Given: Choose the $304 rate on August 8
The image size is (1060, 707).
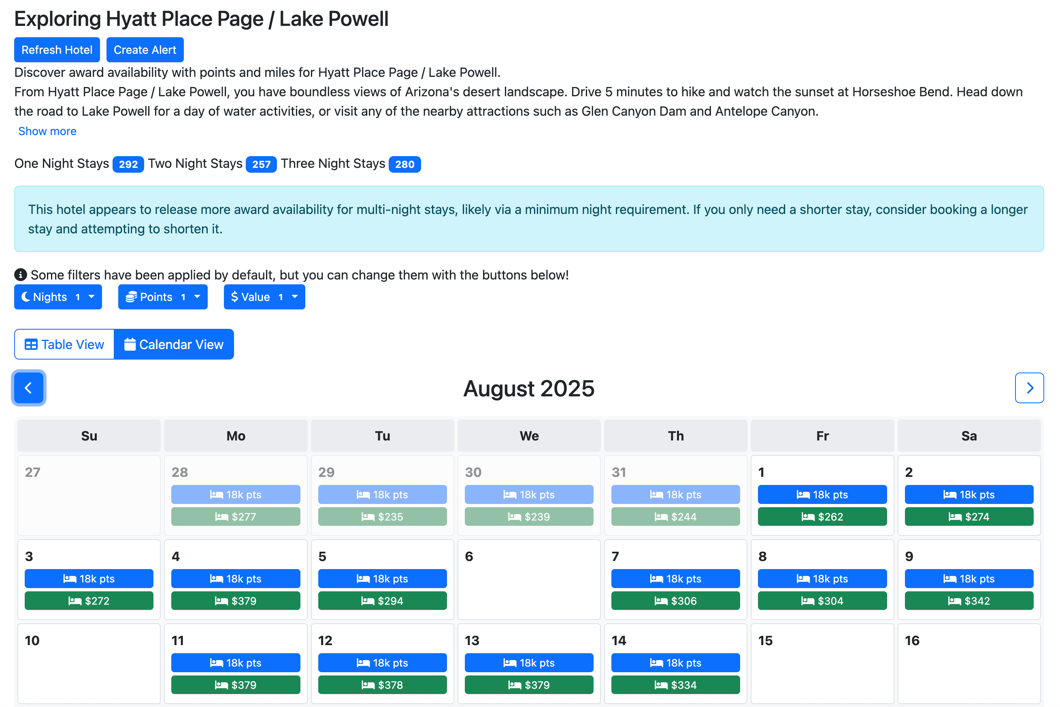Looking at the screenshot, I should coord(822,601).
